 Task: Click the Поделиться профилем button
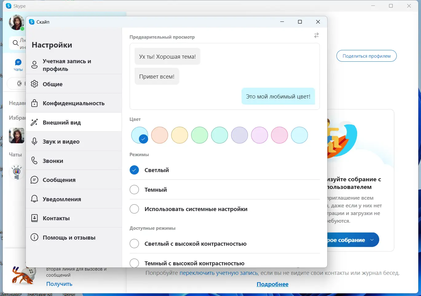tap(366, 56)
